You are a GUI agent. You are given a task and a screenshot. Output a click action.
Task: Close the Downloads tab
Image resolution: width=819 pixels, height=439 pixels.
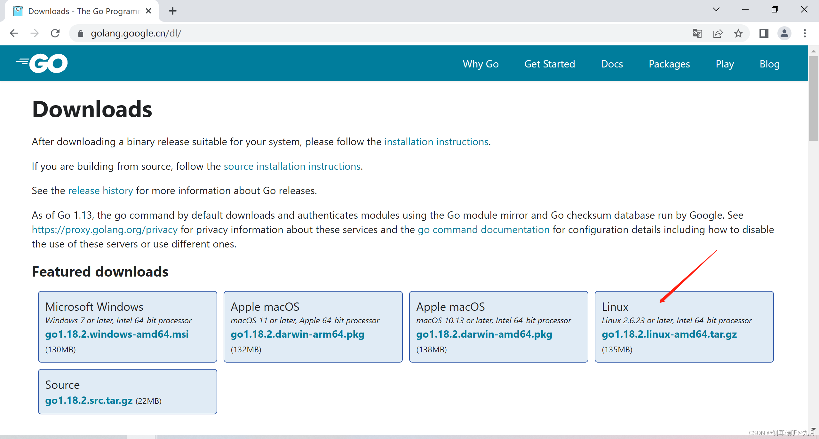[148, 11]
